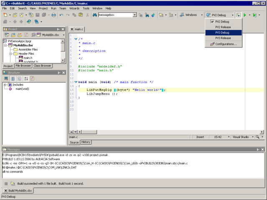Click the Print icon in the toolbar

coord(54,15)
